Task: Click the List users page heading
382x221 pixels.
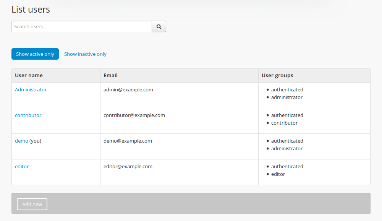Action: click(31, 10)
